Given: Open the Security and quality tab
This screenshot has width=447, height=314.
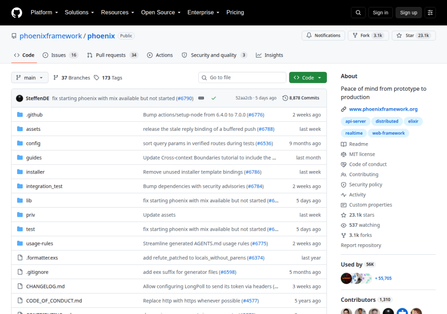Looking at the screenshot, I should [214, 55].
